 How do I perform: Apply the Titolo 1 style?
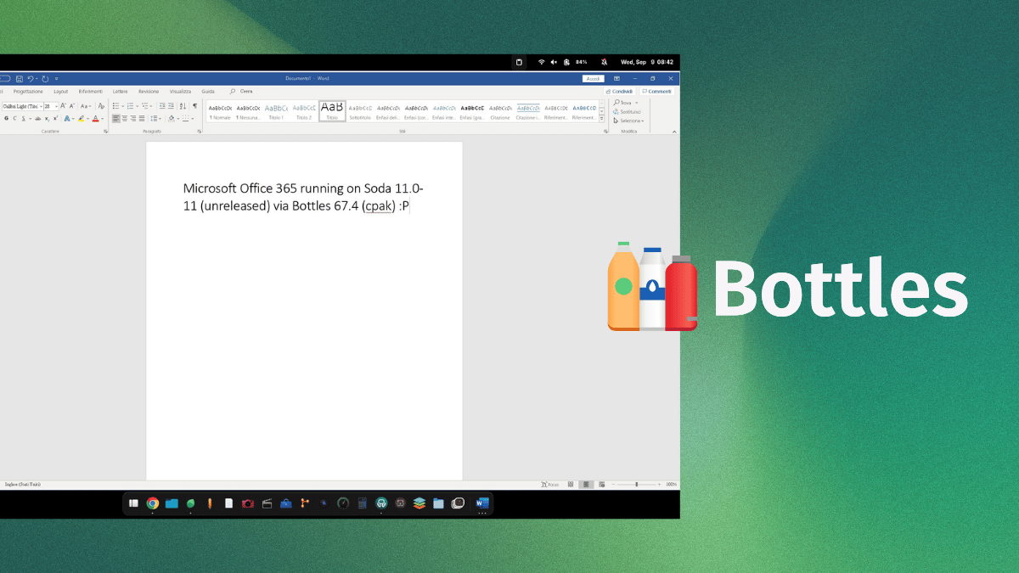pos(276,111)
